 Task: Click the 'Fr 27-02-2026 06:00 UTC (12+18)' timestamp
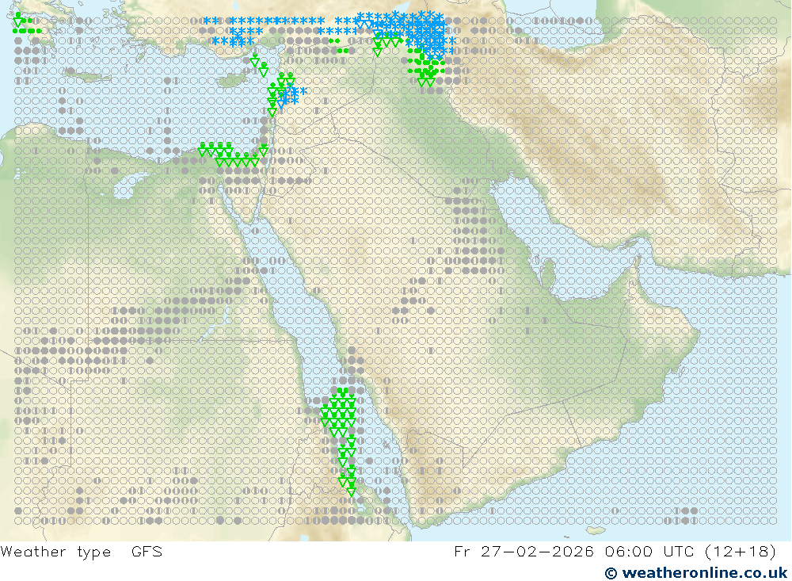615,552
